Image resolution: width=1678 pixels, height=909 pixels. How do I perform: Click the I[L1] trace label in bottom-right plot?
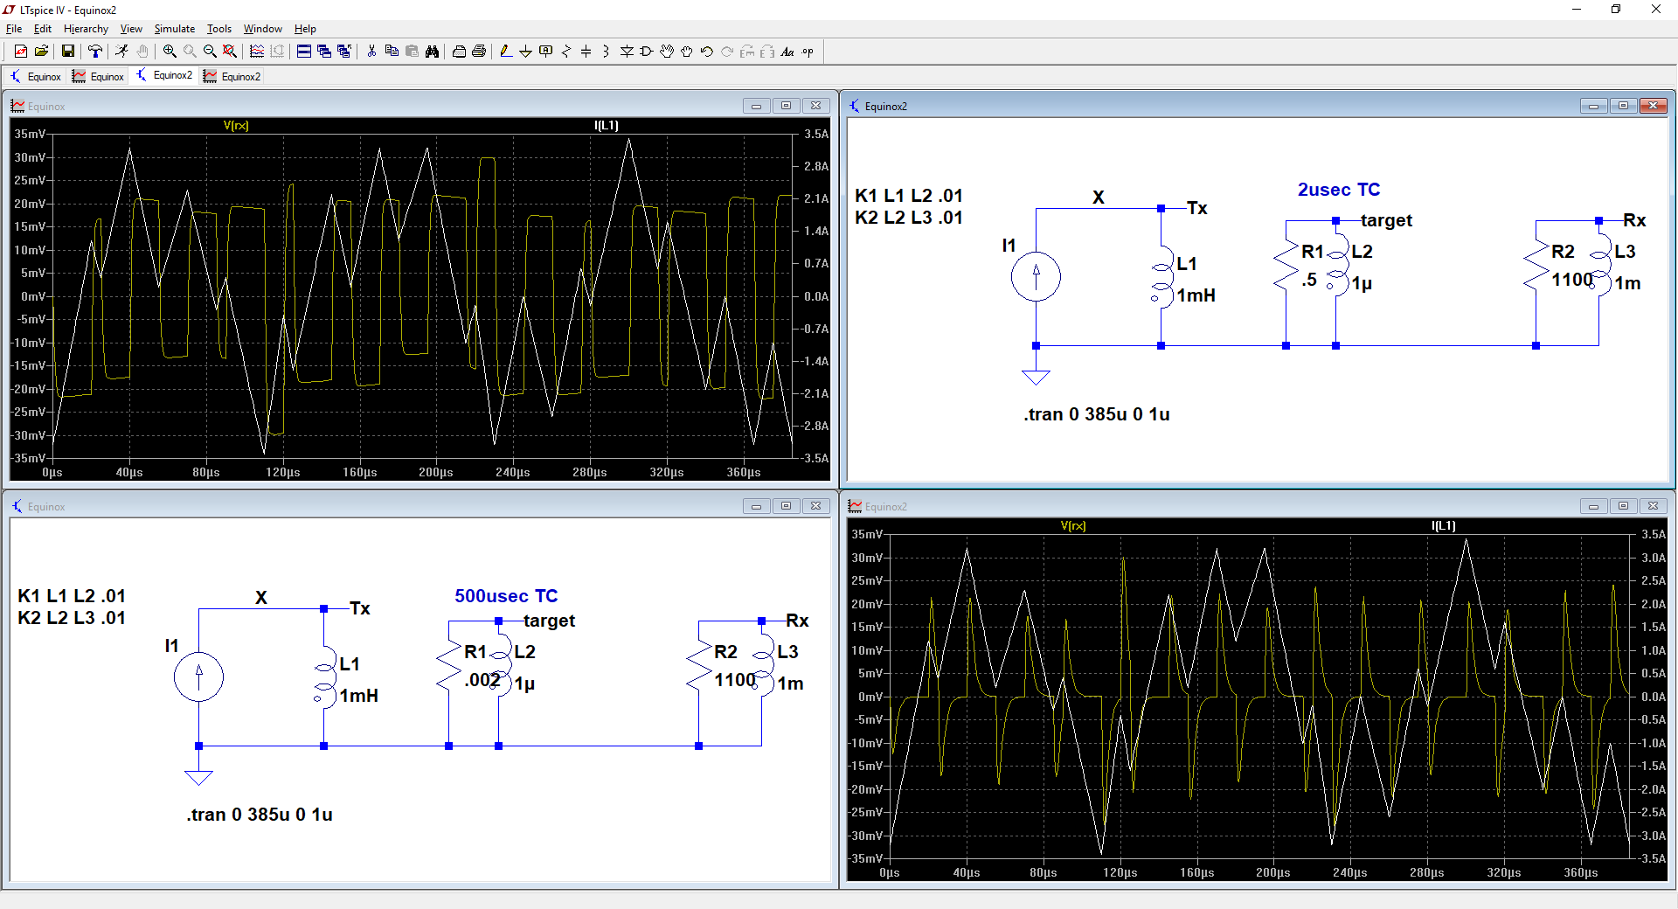1443,526
